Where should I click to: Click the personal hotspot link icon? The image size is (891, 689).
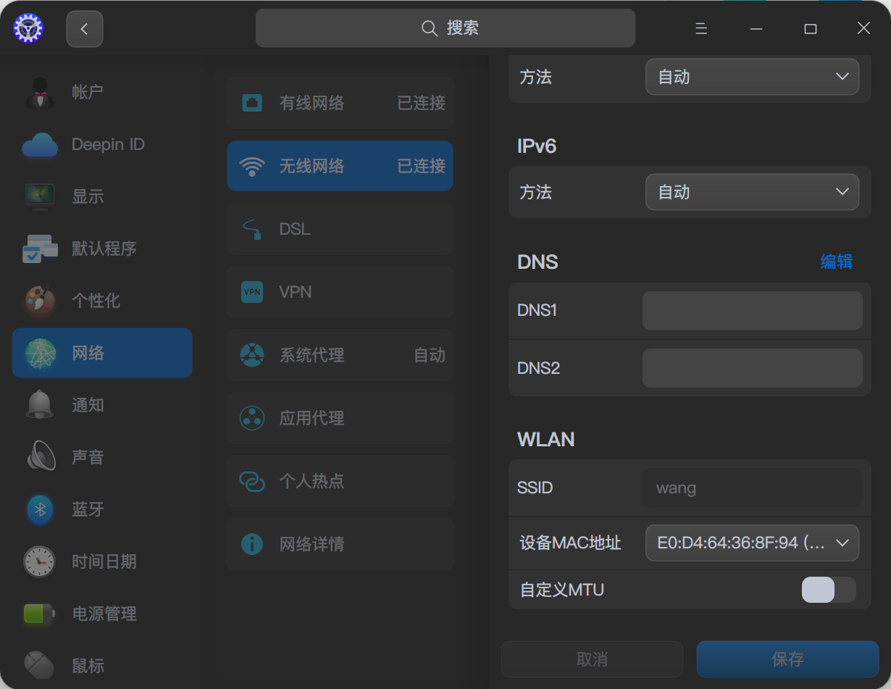pyautogui.click(x=252, y=481)
